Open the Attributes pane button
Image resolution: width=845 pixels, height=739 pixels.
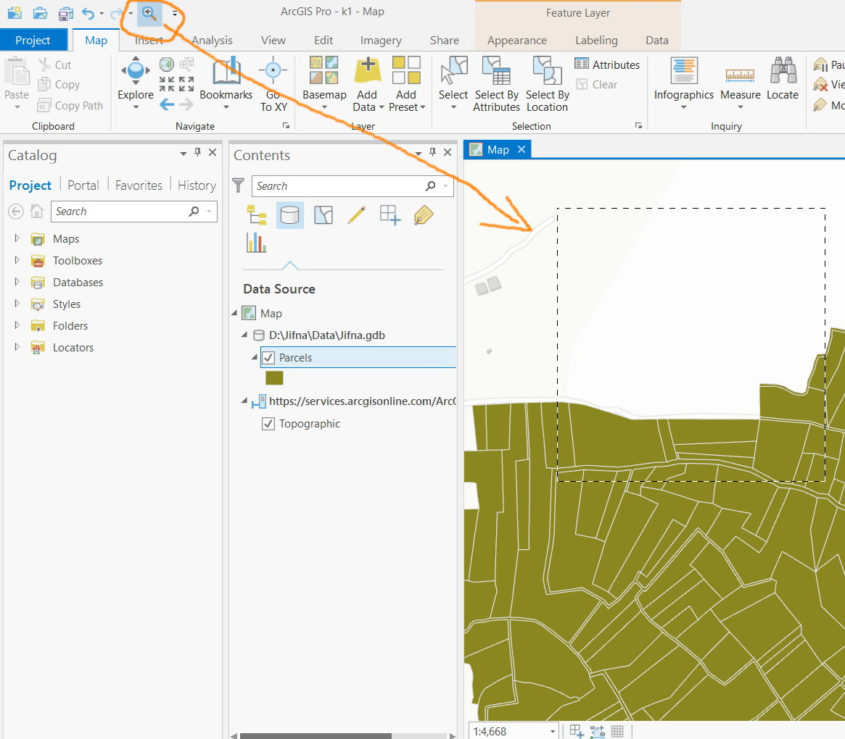point(607,64)
